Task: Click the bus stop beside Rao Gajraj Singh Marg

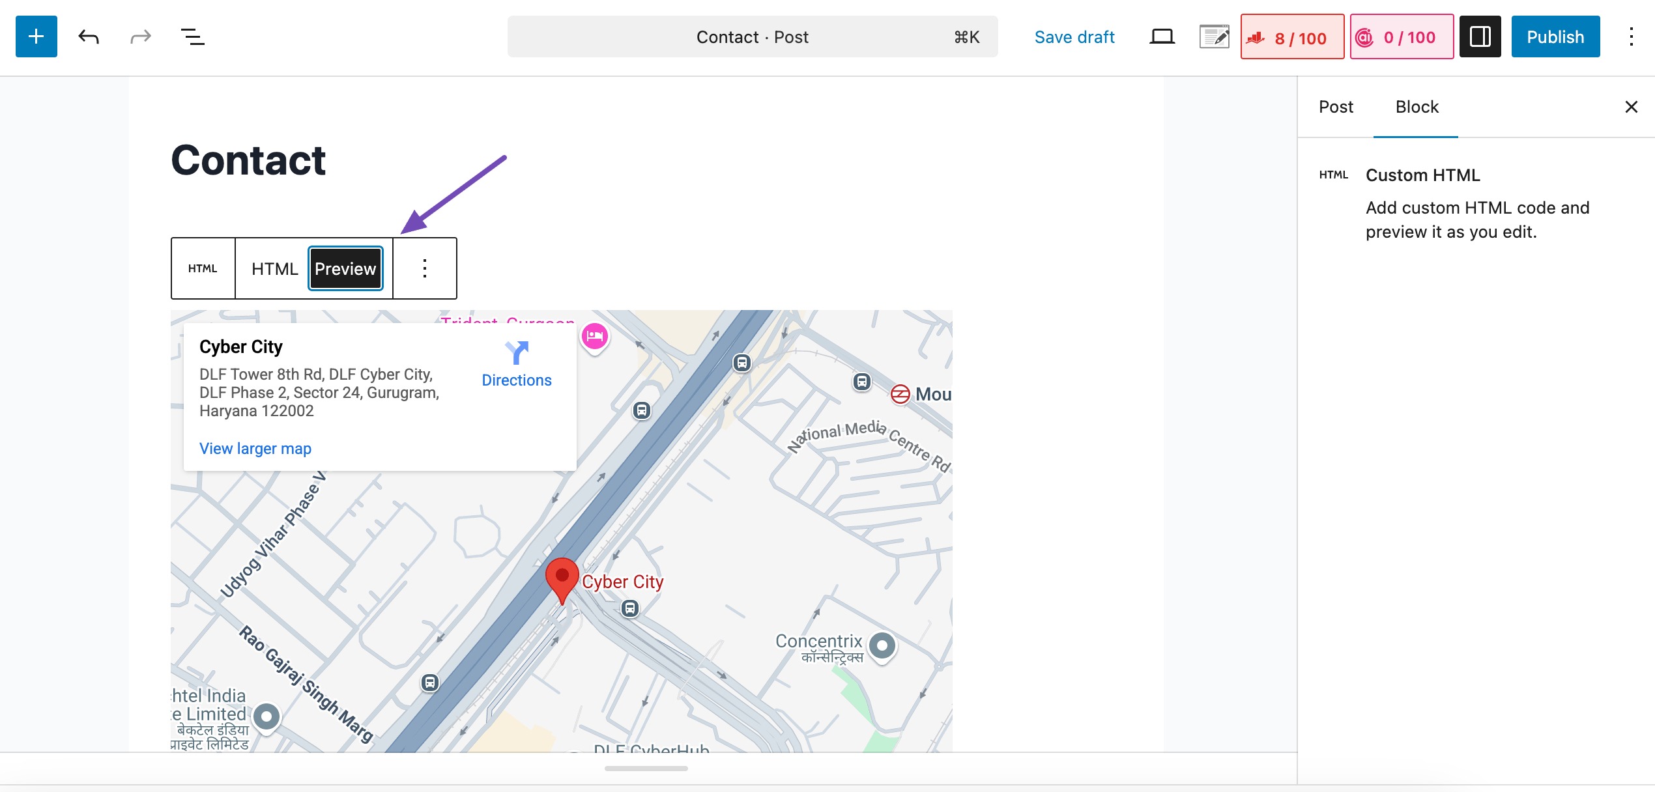Action: 430,683
